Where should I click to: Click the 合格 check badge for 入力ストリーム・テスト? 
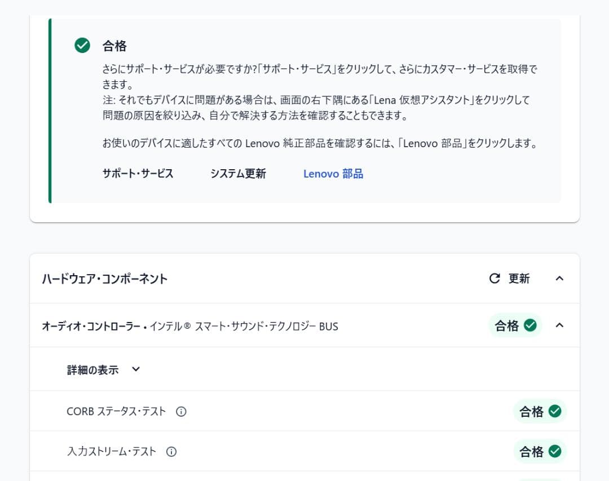pos(540,452)
